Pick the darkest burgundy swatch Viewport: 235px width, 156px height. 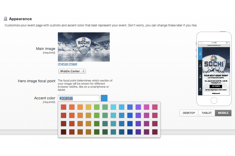coord(155,132)
